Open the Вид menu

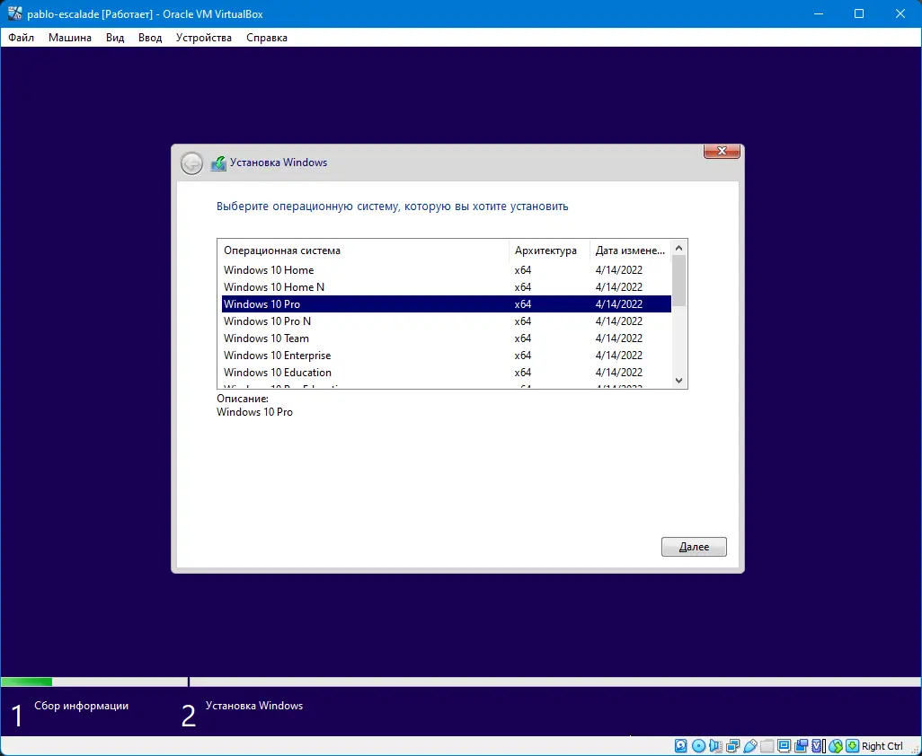point(115,38)
